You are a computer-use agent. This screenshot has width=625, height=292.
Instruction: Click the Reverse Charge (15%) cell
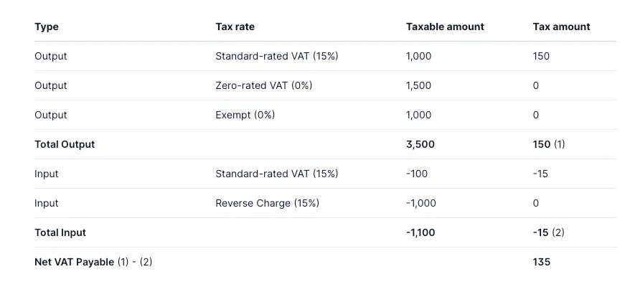[267, 203]
